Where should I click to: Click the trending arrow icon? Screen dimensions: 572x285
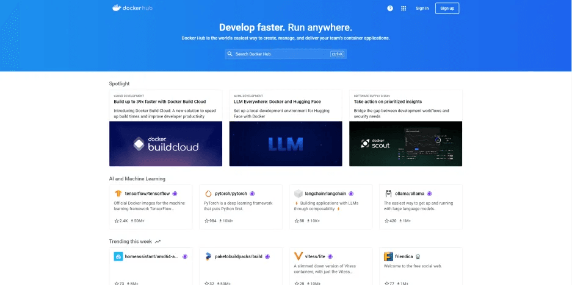point(157,242)
